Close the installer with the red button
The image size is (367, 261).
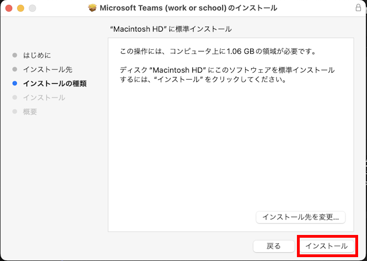tap(9, 8)
